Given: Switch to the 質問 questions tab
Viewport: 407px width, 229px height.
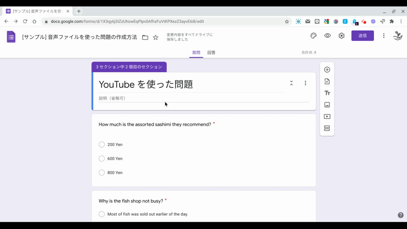Looking at the screenshot, I should pos(196,53).
